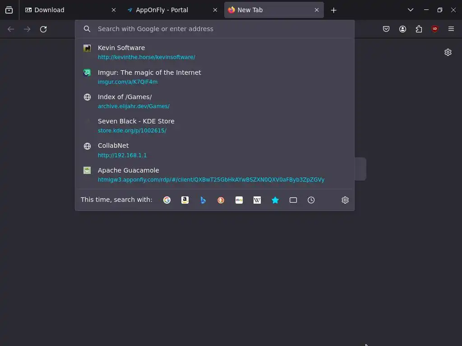Expand the list all tabs chevron
462x346 pixels.
411,10
